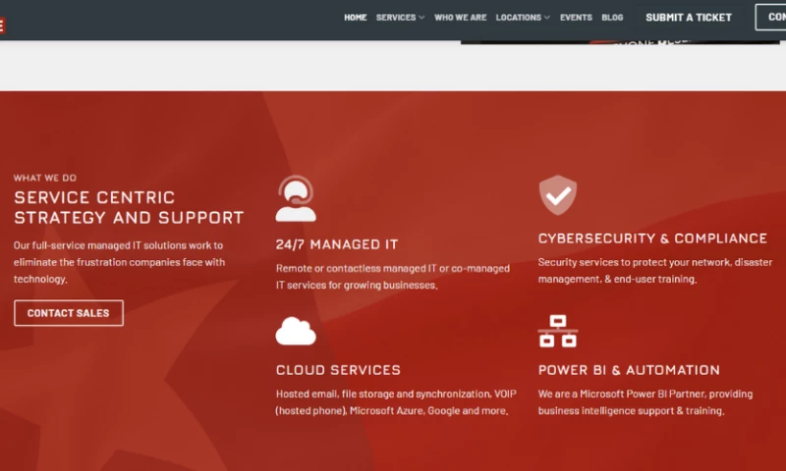
Task: Select the Cybersecurity & Compliance heading
Action: 652,238
